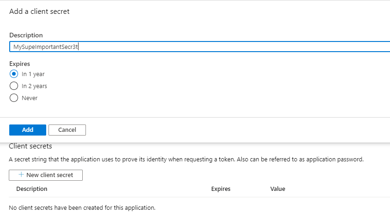Image resolution: width=390 pixels, height=219 pixels.
Task: Click the Expires label above the radio options
Action: coord(20,64)
